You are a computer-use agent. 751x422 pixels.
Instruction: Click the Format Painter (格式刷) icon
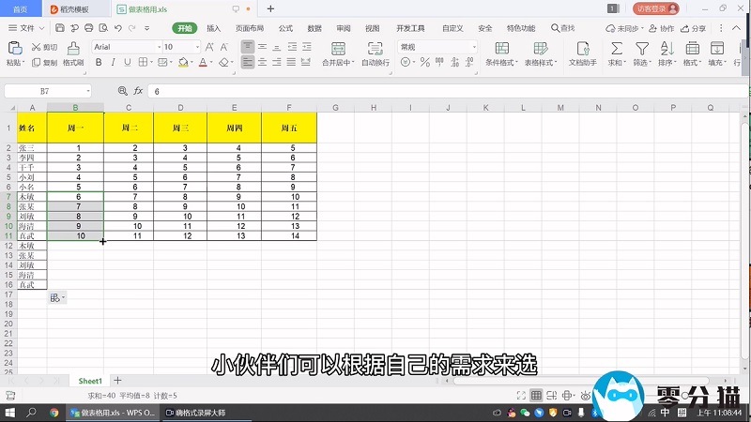[73, 48]
